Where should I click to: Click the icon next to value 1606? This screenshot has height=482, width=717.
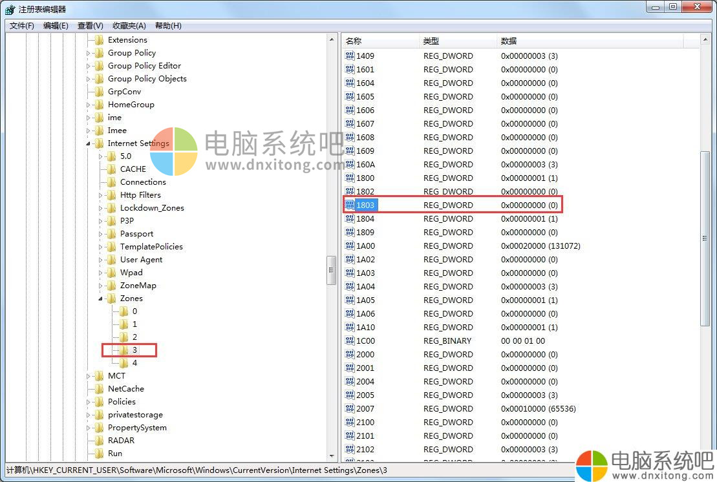point(350,110)
